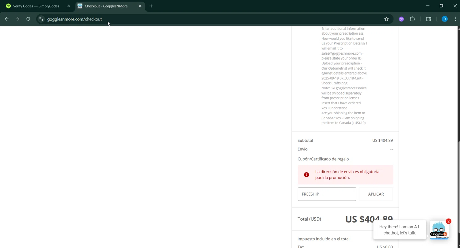The width and height of the screenshot is (460, 248).
Task: Click the Cupón/Certificado de regalo label
Action: (x=323, y=159)
